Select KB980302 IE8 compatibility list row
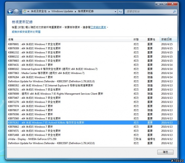This screenshot has height=163, width=185. click(x=92, y=86)
